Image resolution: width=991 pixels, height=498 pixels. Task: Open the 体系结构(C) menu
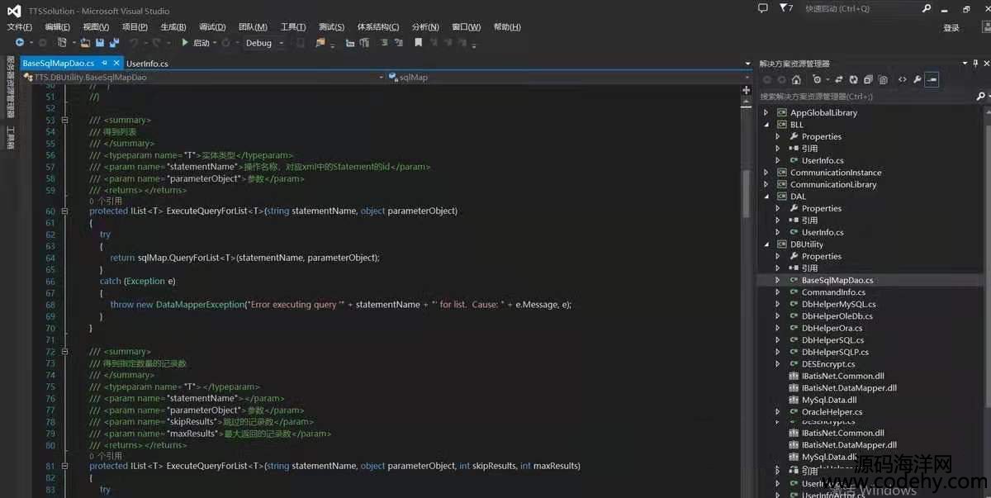click(x=378, y=27)
